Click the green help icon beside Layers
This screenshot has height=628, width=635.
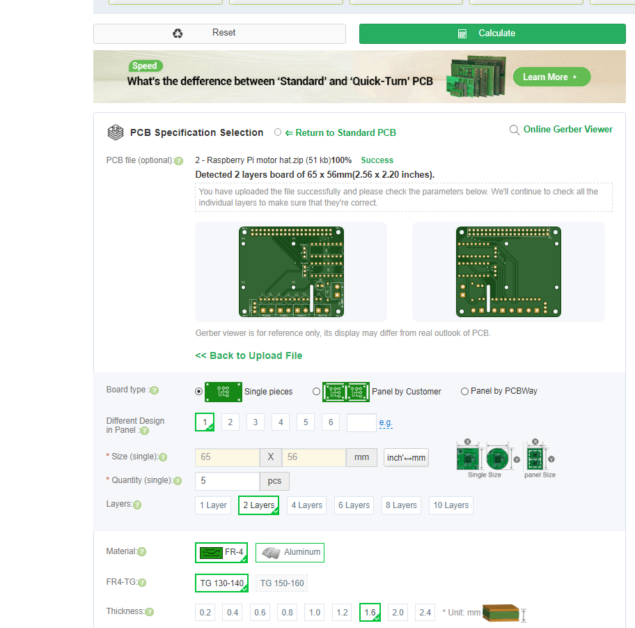[x=139, y=504]
